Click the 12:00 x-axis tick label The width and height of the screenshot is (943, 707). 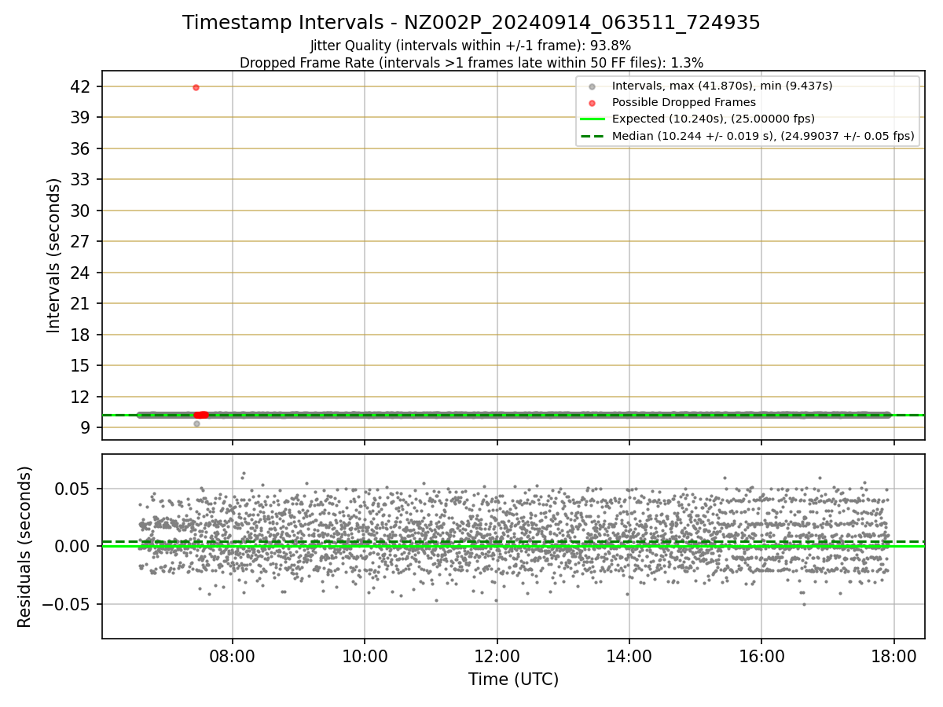pyautogui.click(x=497, y=656)
